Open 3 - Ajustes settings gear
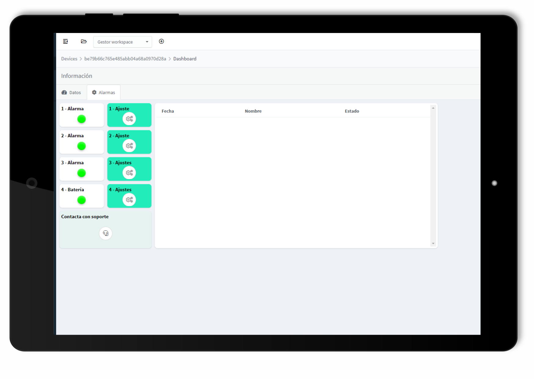 [x=129, y=173]
